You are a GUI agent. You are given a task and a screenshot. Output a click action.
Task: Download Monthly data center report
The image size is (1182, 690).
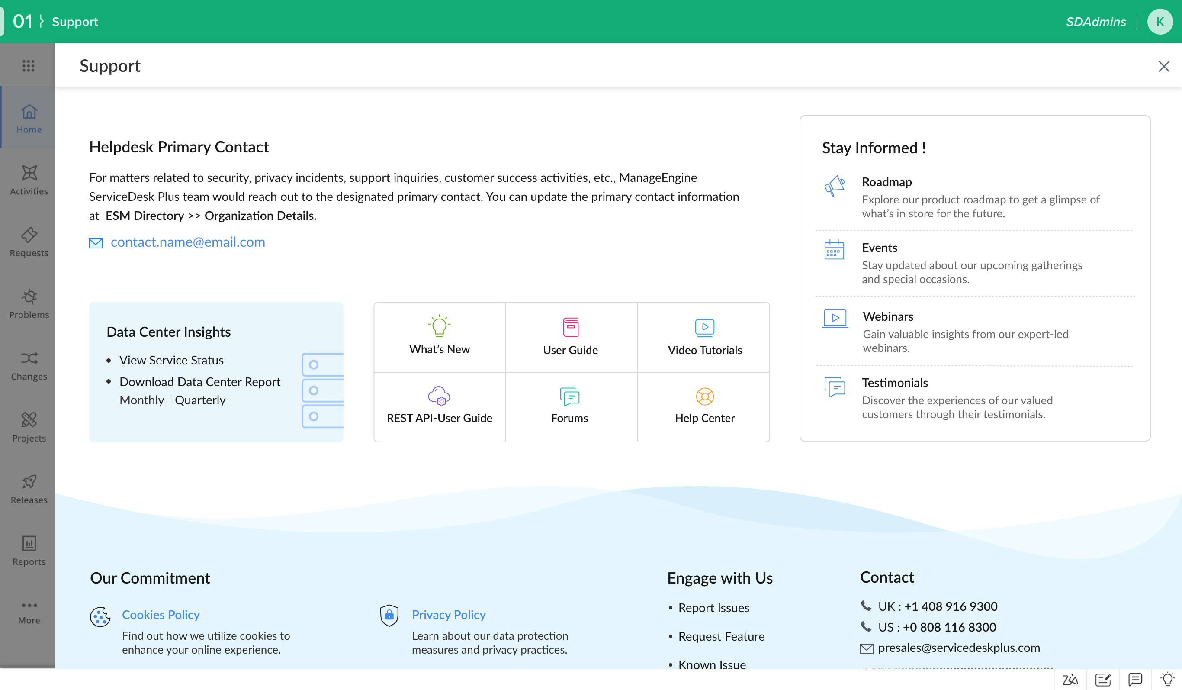tap(141, 400)
